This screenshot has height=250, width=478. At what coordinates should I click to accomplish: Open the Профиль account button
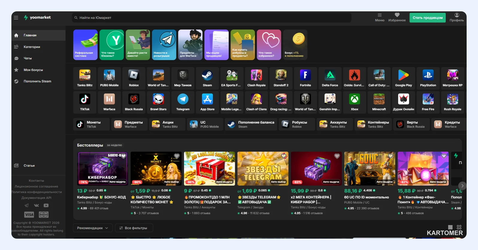click(x=456, y=18)
